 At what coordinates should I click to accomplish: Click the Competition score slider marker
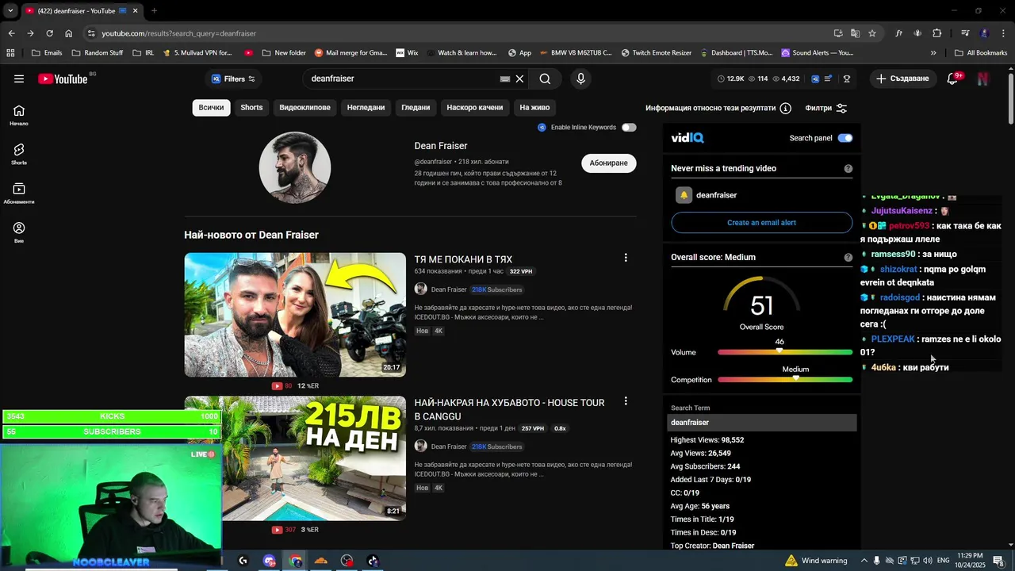[795, 378]
